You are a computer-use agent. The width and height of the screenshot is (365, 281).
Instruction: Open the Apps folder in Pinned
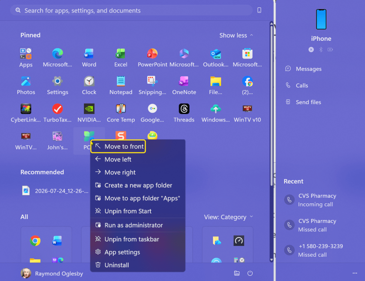pos(26,57)
